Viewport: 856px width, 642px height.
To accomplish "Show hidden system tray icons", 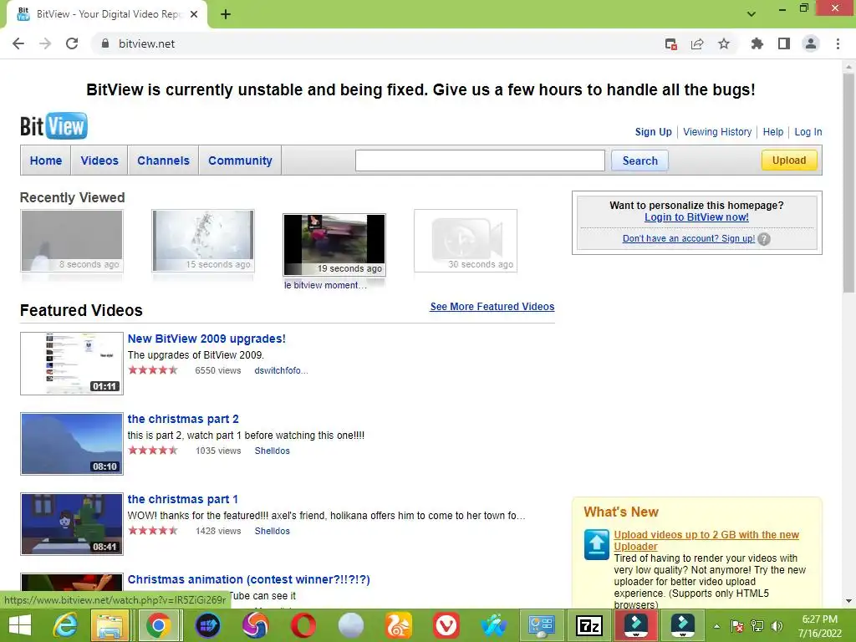I will [716, 626].
